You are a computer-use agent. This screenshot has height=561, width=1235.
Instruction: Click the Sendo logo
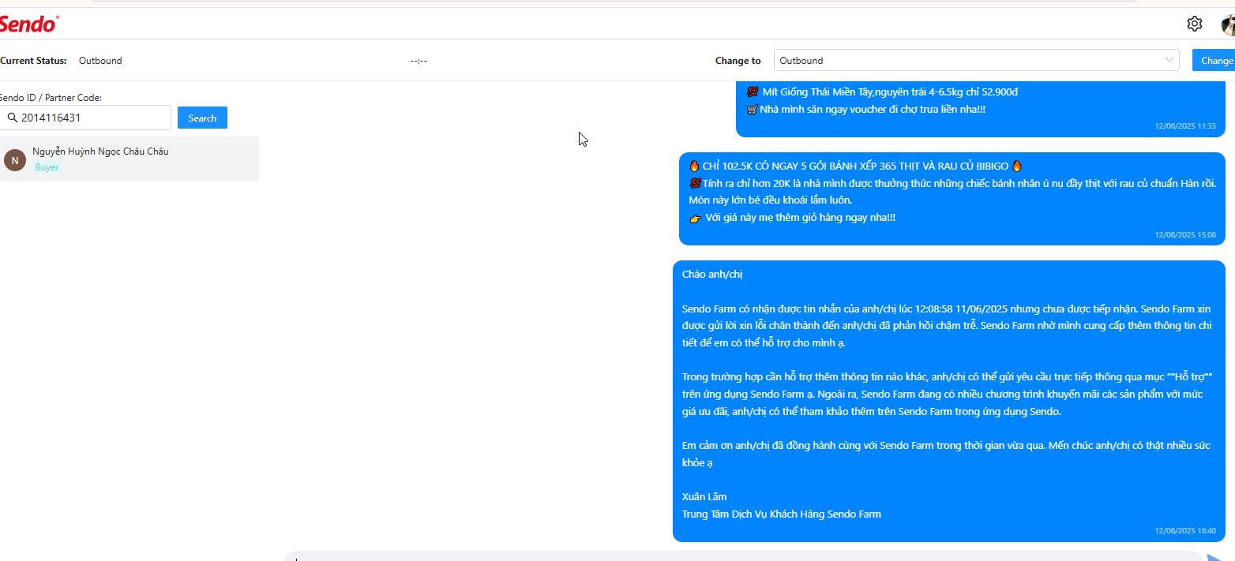(28, 24)
